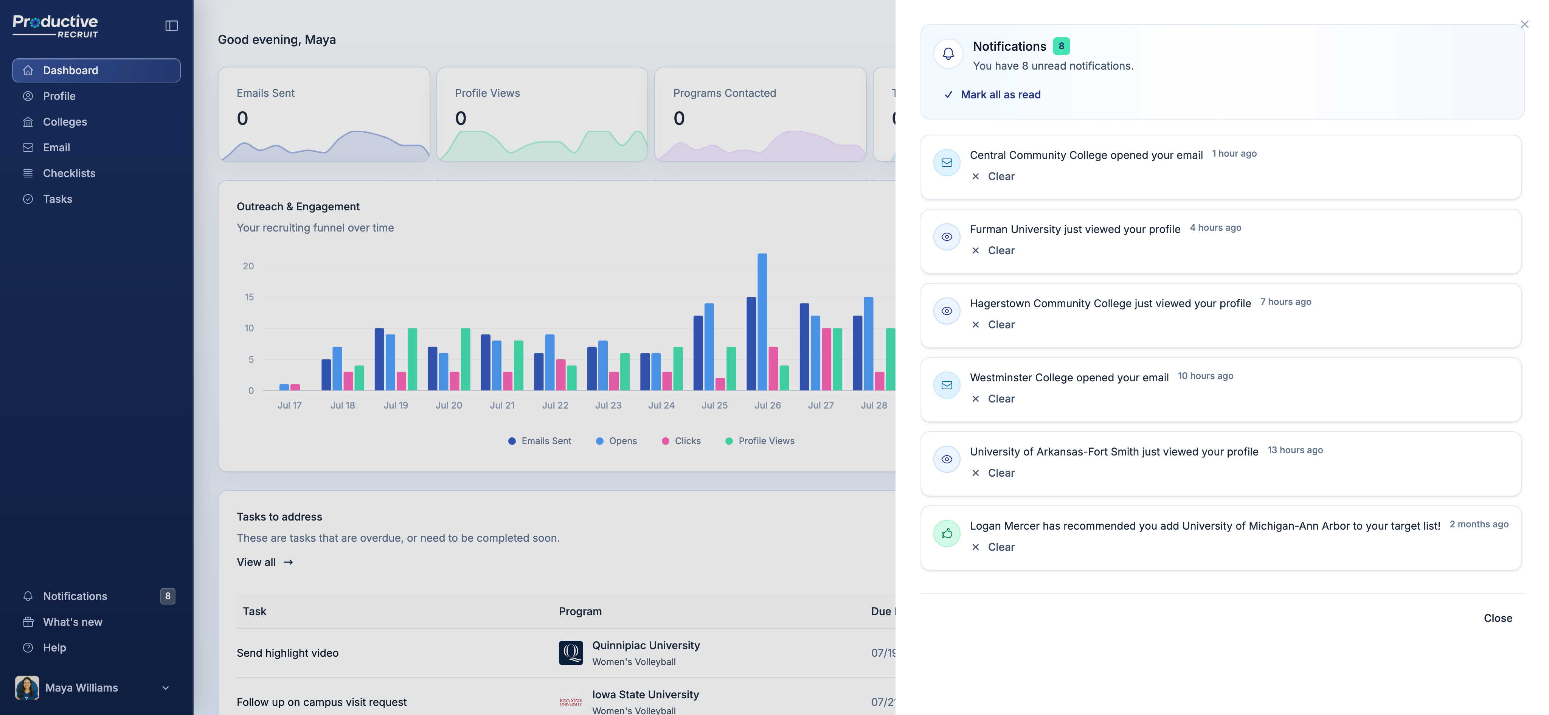Open What's new in sidebar
Viewport: 1549px width, 715px height.
tap(96, 622)
